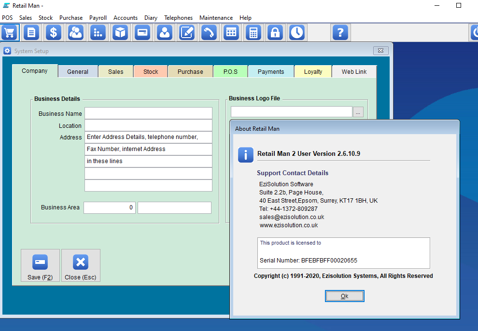The width and height of the screenshot is (478, 331).
Task: Click the pencil-on-note toolbar icon
Action: click(187, 33)
